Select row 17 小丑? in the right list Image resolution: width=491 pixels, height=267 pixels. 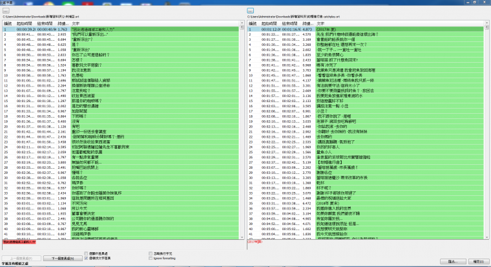366,111
